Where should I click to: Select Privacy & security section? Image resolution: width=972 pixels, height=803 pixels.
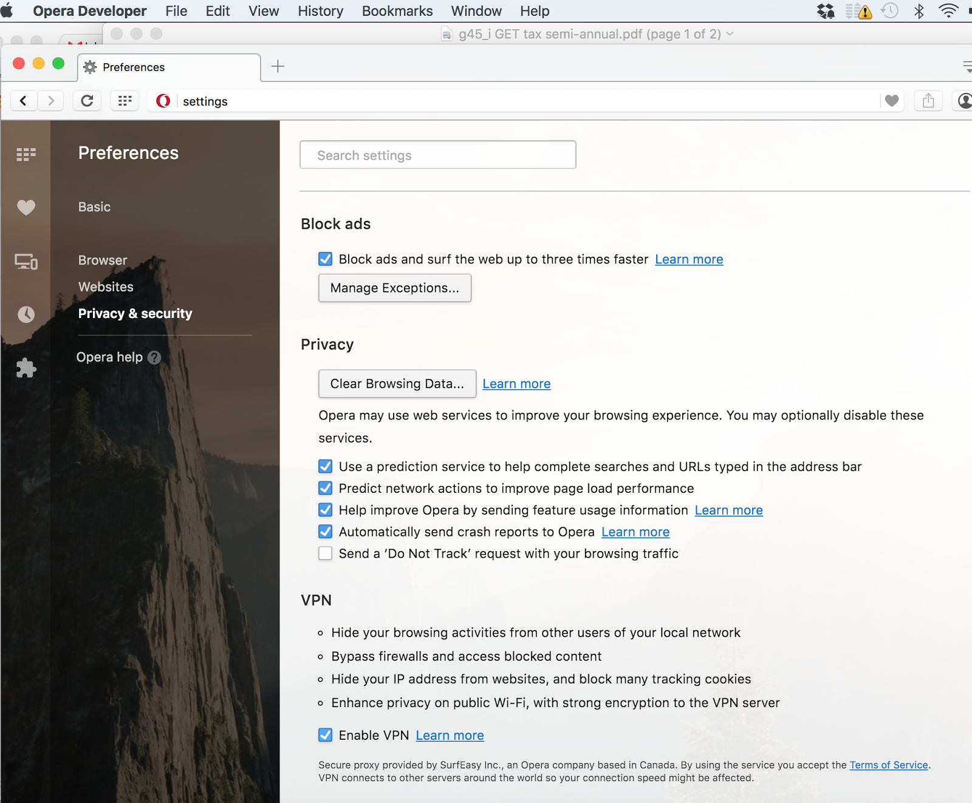(x=135, y=314)
